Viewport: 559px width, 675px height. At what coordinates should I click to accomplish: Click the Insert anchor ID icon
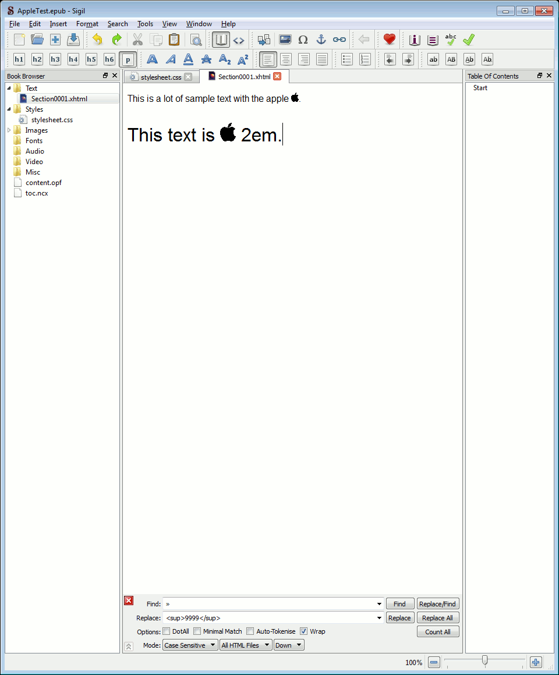tap(321, 40)
